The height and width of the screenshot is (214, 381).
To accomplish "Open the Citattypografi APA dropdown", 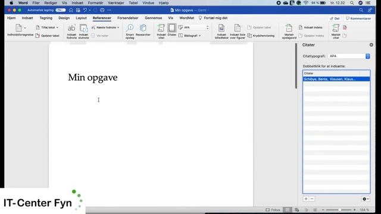I will coord(349,56).
